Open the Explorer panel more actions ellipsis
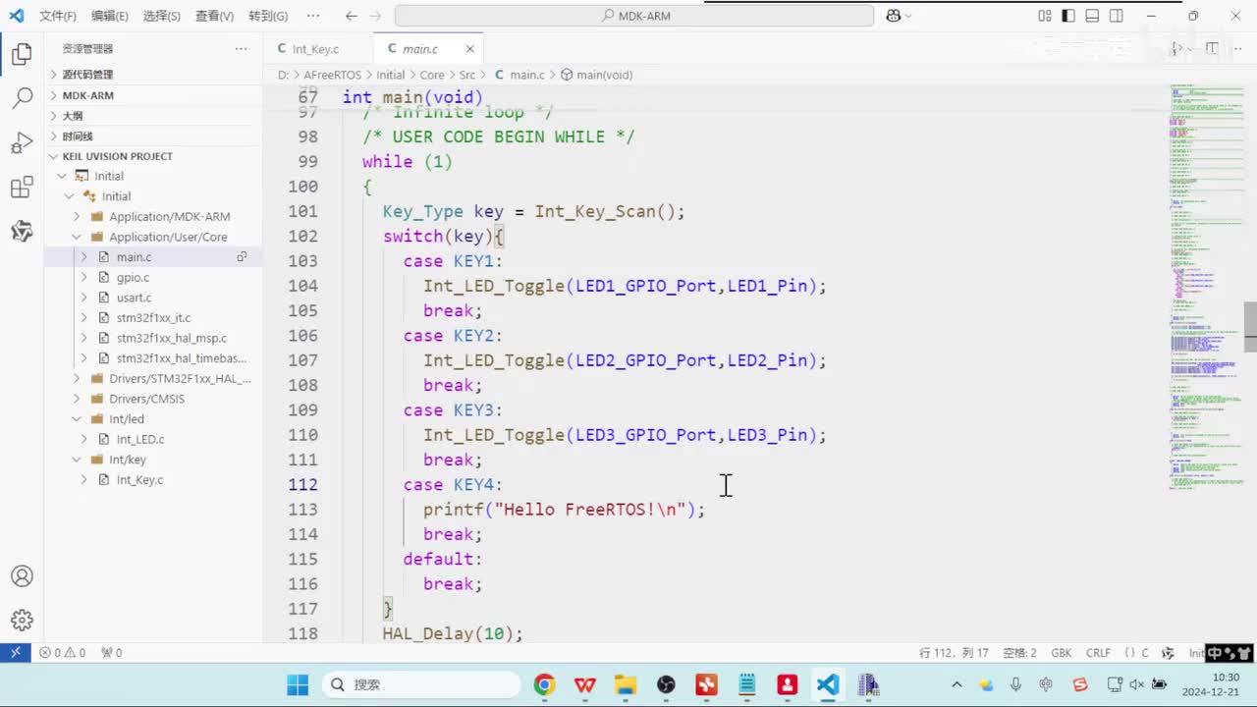This screenshot has height=707, width=1257. 242,48
